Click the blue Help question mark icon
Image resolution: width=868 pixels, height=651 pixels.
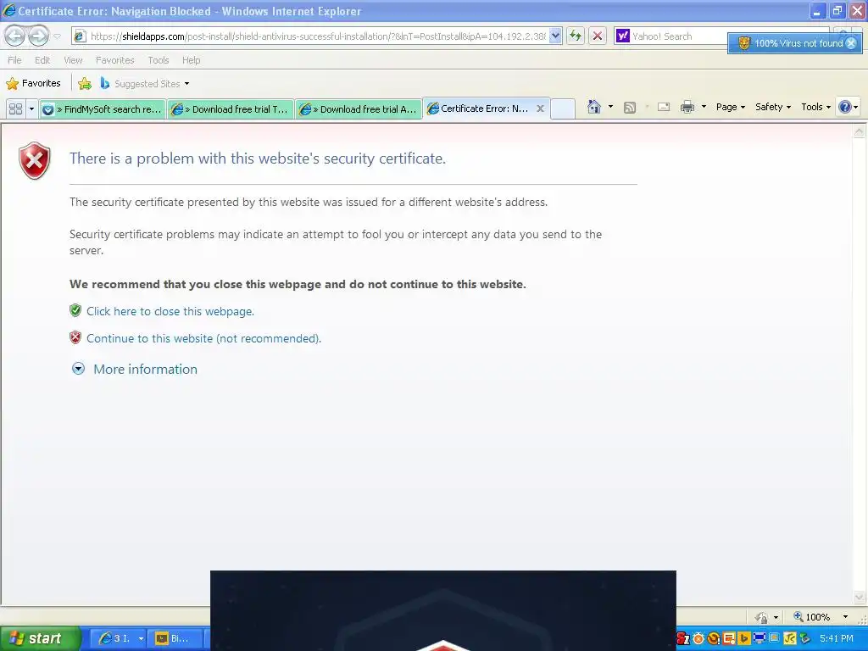[x=845, y=107]
